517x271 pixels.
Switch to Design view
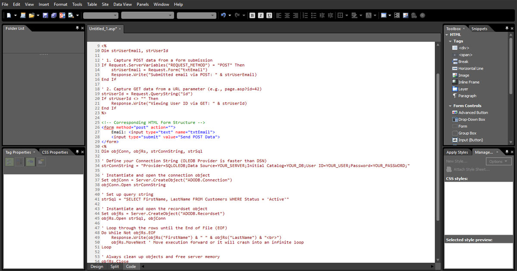point(97,267)
